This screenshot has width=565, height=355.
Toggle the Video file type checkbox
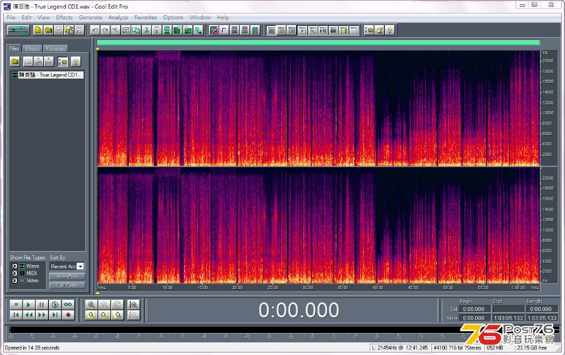15,280
